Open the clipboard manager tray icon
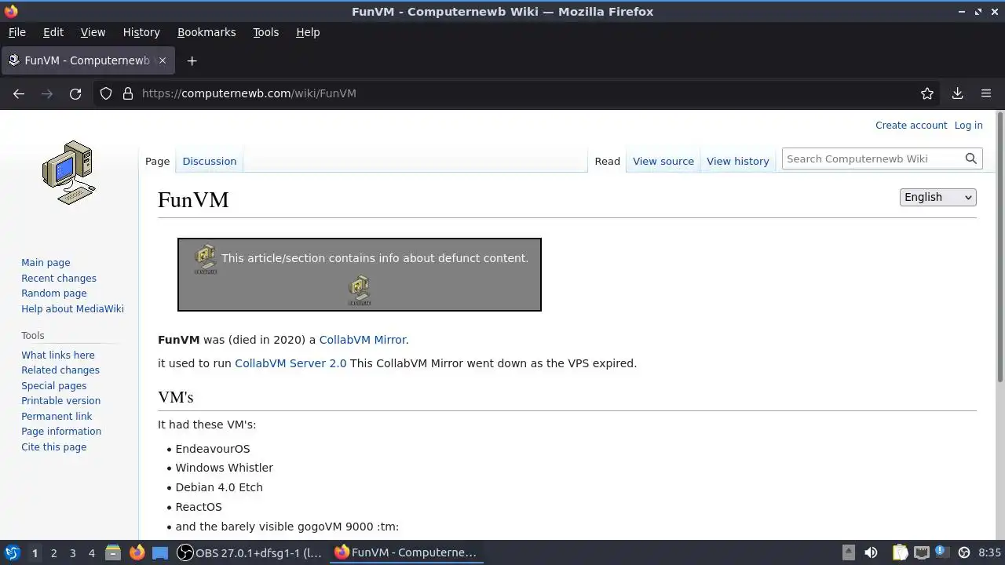 (x=900, y=552)
